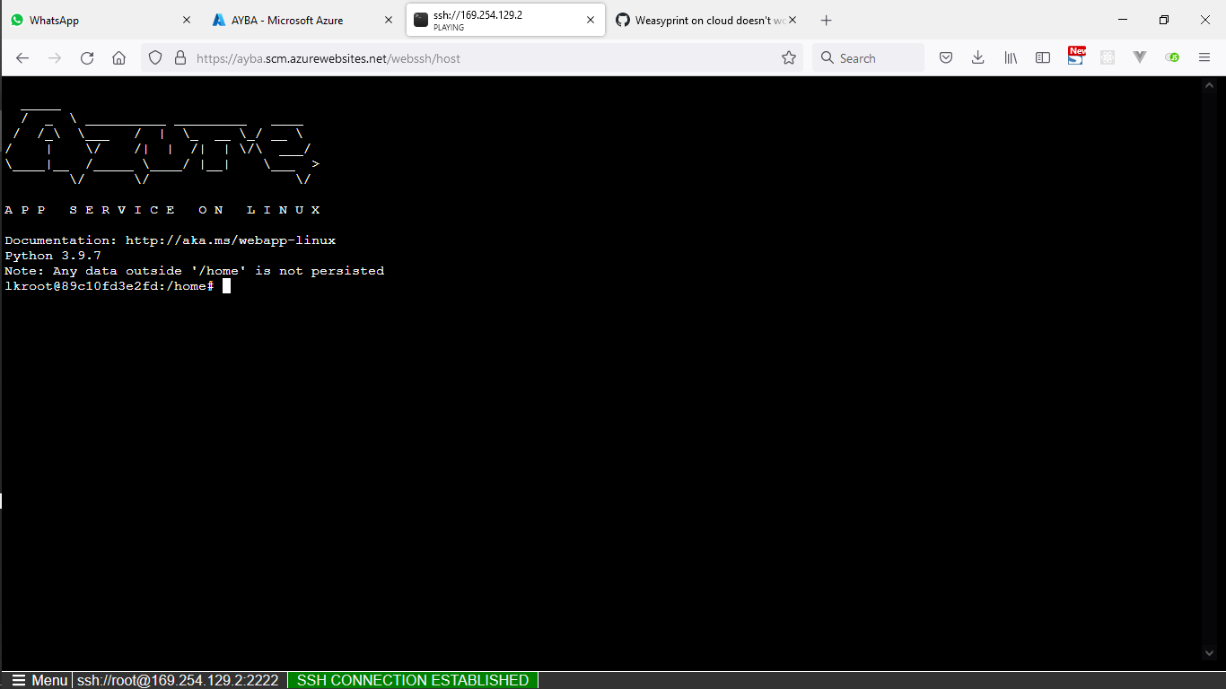
Task: Toggle JavaScript with the JS extension
Action: click(1172, 57)
